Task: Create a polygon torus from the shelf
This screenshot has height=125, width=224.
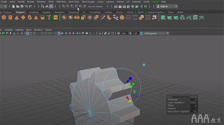Action: [x=30, y=17]
